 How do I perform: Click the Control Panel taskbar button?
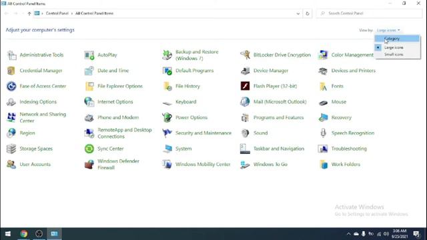[x=54, y=234]
